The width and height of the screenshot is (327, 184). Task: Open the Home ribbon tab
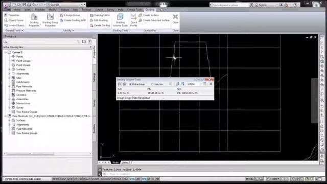17,10
